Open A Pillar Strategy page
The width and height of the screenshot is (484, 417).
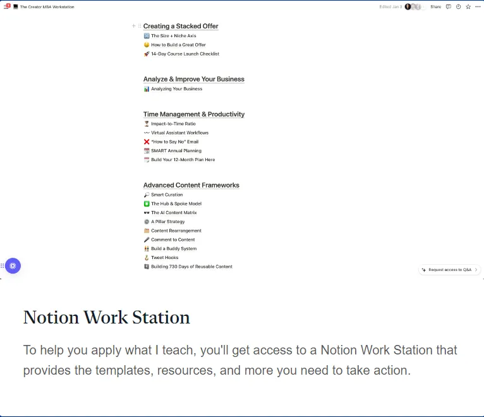(168, 222)
